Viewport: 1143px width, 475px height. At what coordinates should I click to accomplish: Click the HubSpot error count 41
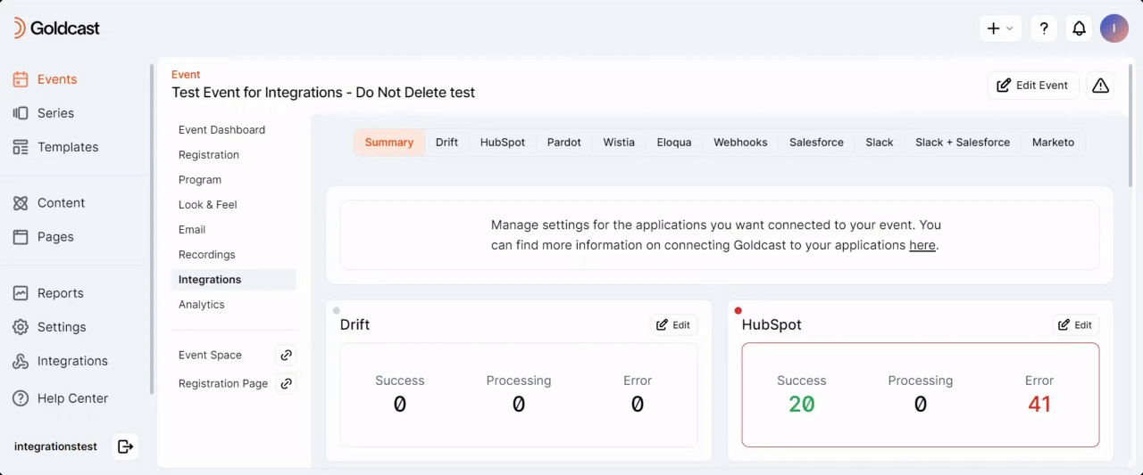tap(1039, 404)
